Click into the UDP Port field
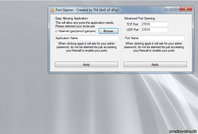 (x=154, y=30)
